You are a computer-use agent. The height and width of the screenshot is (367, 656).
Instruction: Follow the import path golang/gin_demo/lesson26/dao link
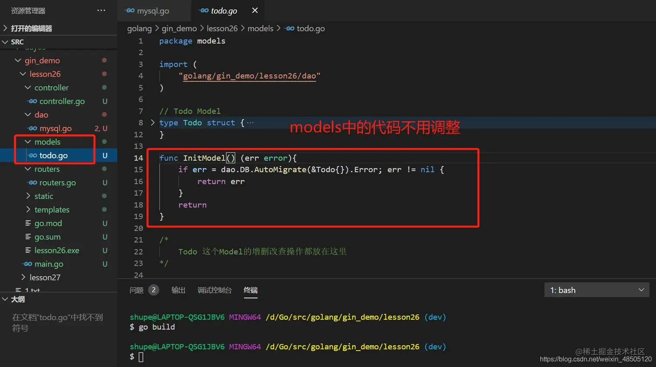tap(249, 76)
